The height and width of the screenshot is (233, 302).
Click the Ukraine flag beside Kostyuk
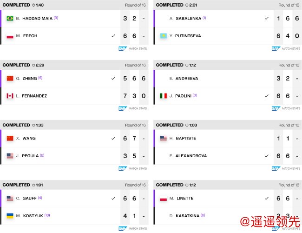click(x=10, y=216)
